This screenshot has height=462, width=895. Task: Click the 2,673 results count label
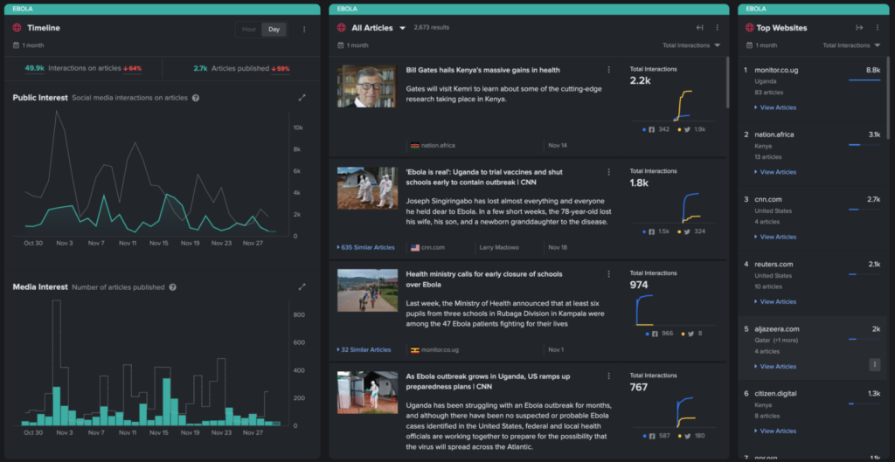tap(432, 27)
